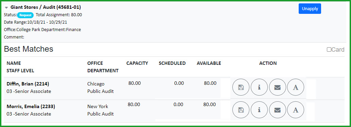Click envelope email icon for Diffin, Brian

pos(277,87)
